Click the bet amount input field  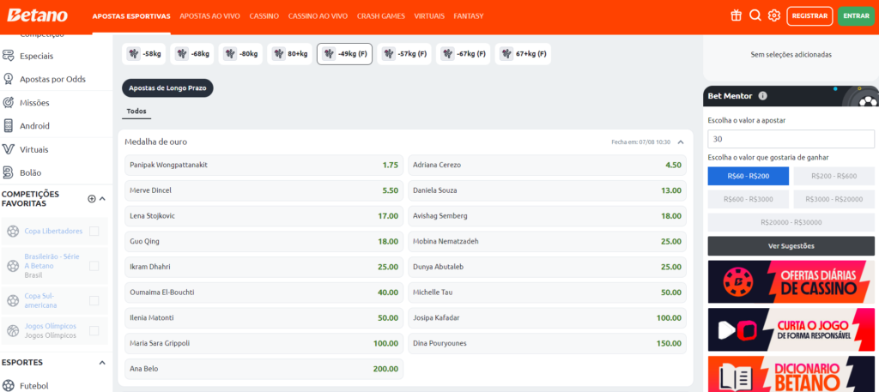[791, 139]
